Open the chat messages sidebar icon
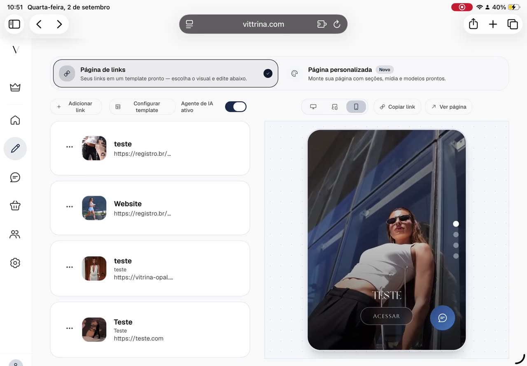The height and width of the screenshot is (366, 527). 15,177
